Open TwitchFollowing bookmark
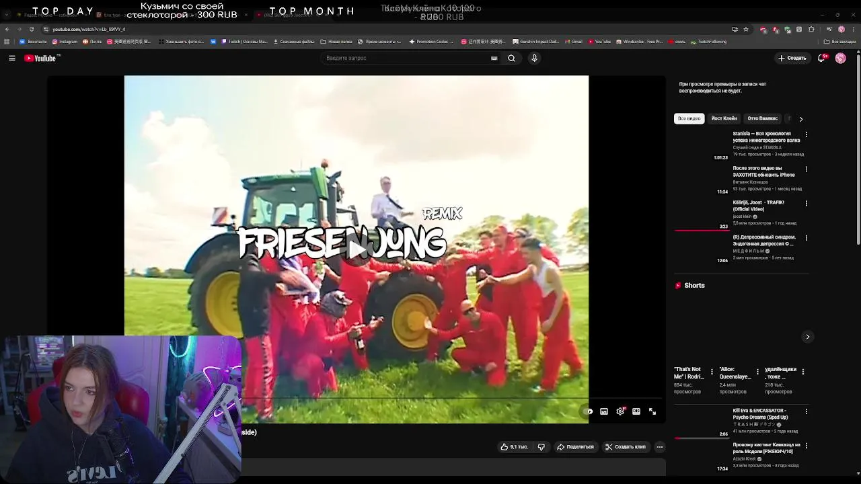 pyautogui.click(x=708, y=42)
